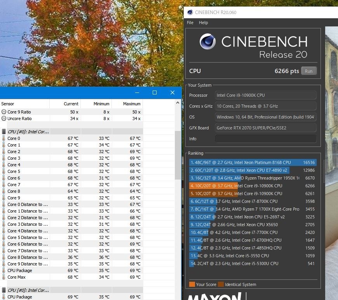This screenshot has width=338, height=300.
Task: Click the Processor field in Your System
Action: [x=266, y=95]
